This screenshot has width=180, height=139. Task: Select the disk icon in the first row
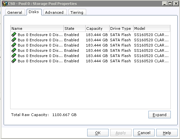coord(14,34)
